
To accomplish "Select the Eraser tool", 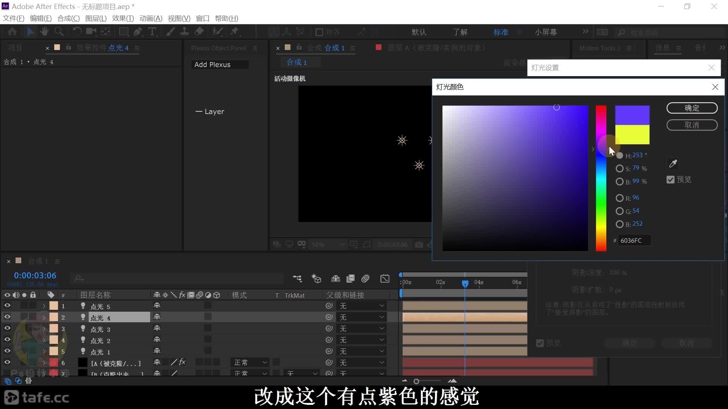I will point(199,32).
